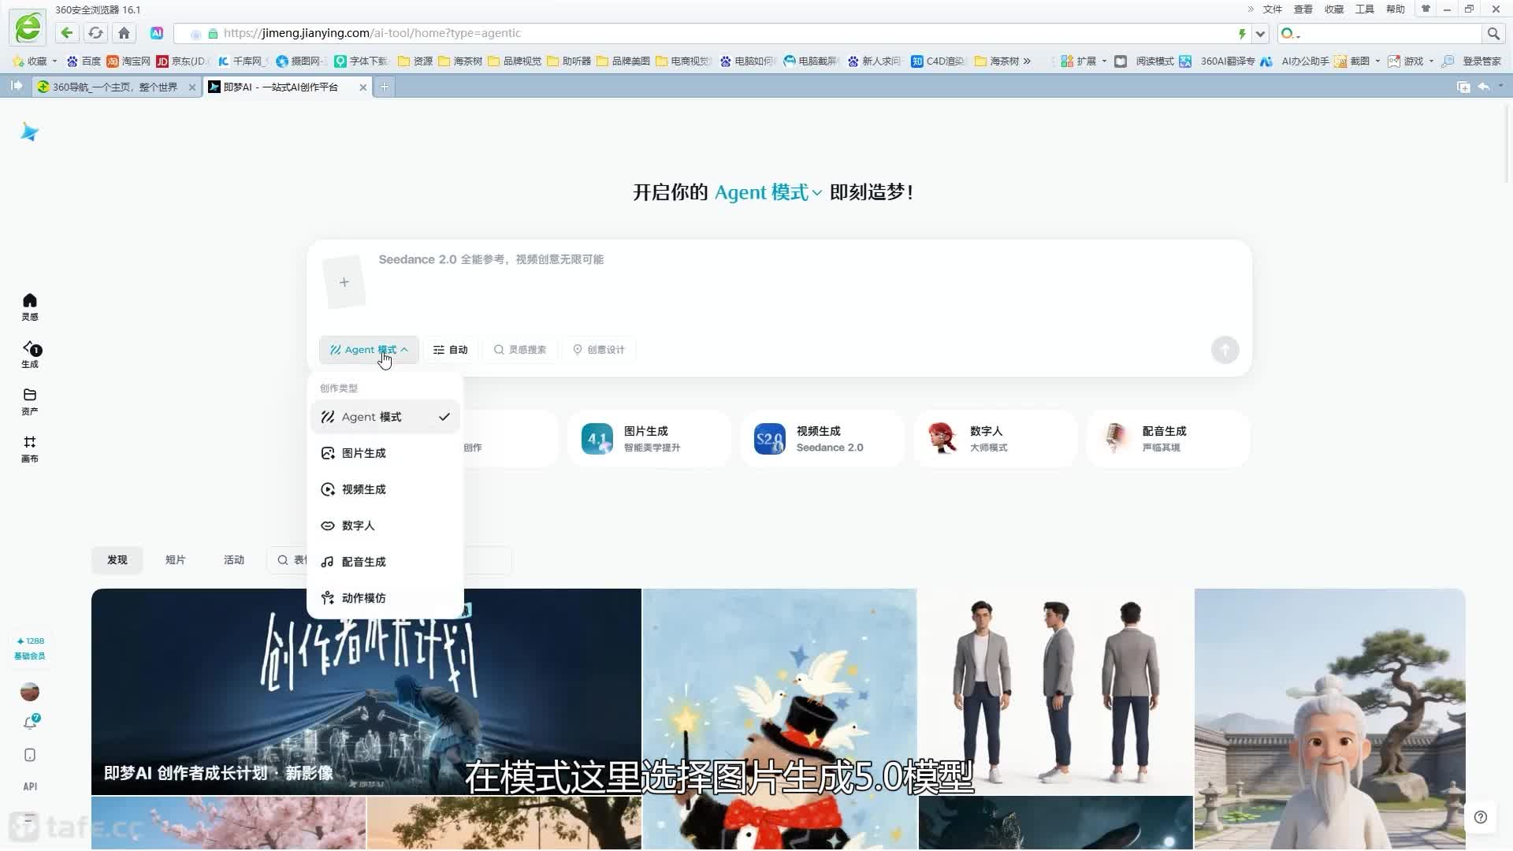
Task: Select 图片生成 in the dropdown menu
Action: click(x=385, y=453)
